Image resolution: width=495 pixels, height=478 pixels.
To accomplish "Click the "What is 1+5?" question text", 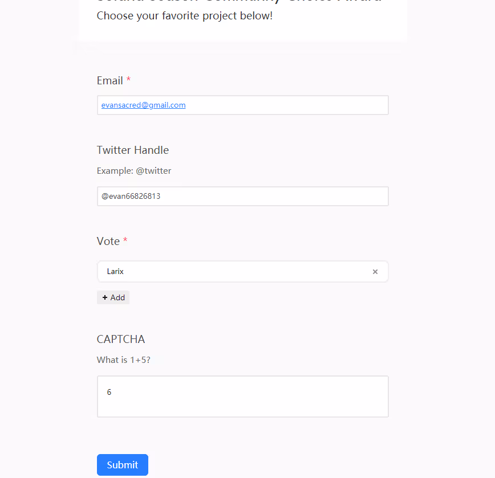I will [x=123, y=359].
